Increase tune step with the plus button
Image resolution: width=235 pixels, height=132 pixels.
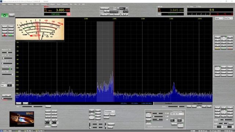tap(127, 8)
